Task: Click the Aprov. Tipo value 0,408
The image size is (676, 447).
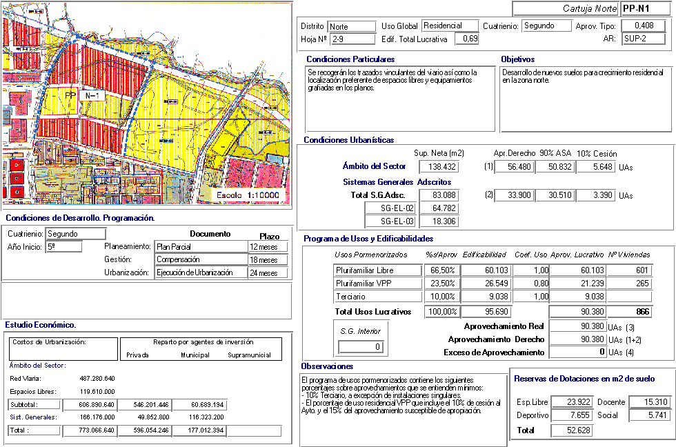Action: pyautogui.click(x=644, y=26)
